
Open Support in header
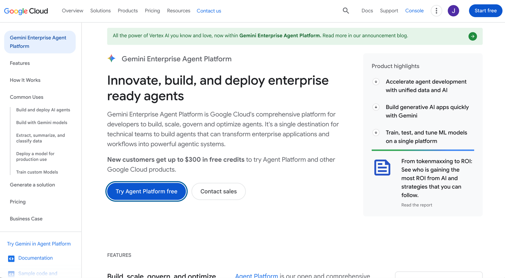coord(389,11)
